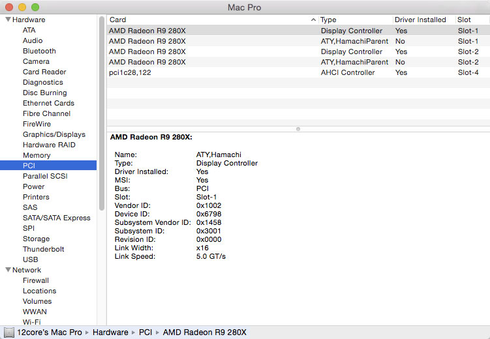
Task: Select ATA in the sidebar
Action: point(29,30)
